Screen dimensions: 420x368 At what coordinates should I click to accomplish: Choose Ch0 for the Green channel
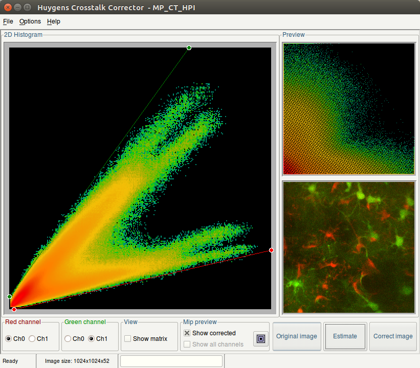click(x=68, y=338)
